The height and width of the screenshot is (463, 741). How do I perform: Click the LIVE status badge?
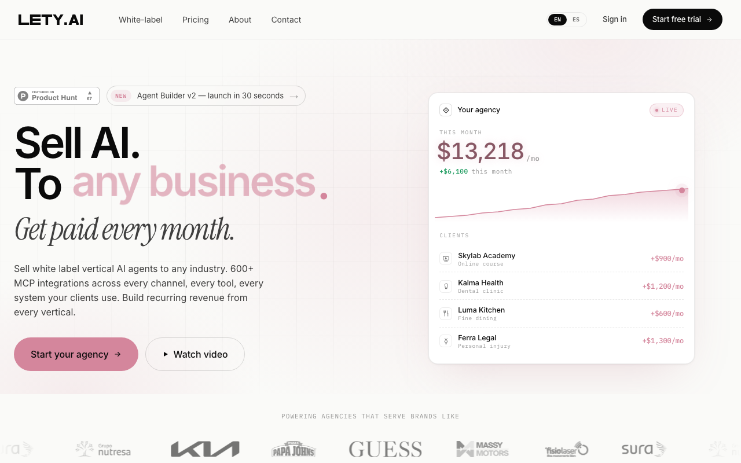[666, 110]
